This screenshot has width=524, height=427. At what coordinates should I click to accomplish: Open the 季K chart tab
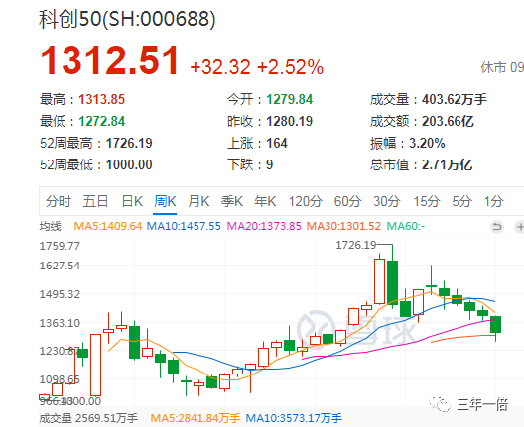(231, 201)
